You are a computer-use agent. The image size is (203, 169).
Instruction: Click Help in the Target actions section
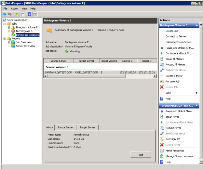coord(168,162)
